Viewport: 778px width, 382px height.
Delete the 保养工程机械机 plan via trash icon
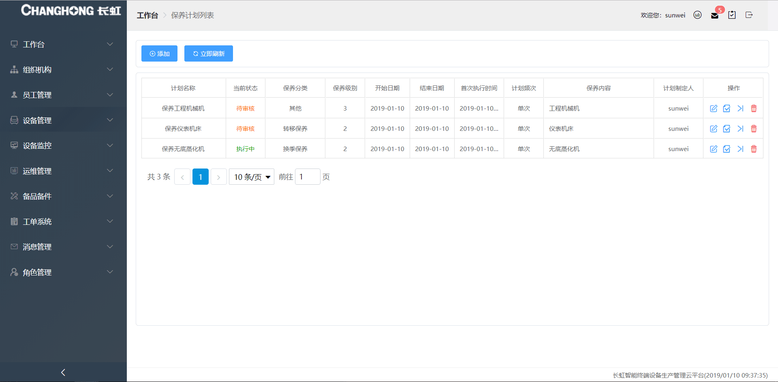[x=754, y=109]
